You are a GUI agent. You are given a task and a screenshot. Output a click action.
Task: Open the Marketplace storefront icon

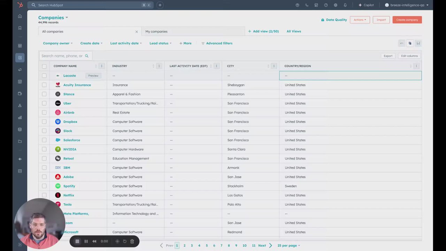click(x=316, y=5)
